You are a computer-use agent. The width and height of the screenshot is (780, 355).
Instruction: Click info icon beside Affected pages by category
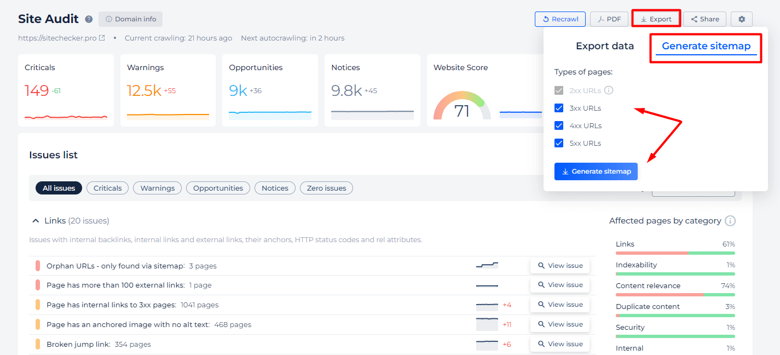click(x=730, y=221)
